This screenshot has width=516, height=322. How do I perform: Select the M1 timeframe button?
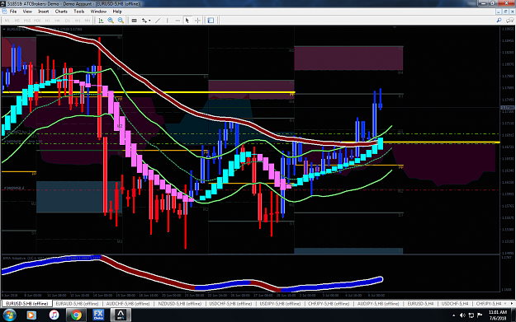pyautogui.click(x=7, y=21)
